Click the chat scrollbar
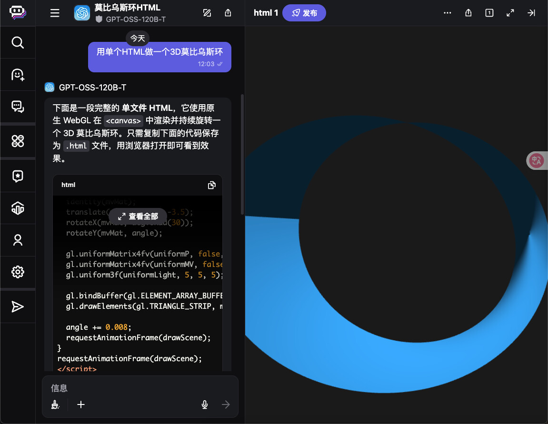The width and height of the screenshot is (548, 424). (242, 154)
